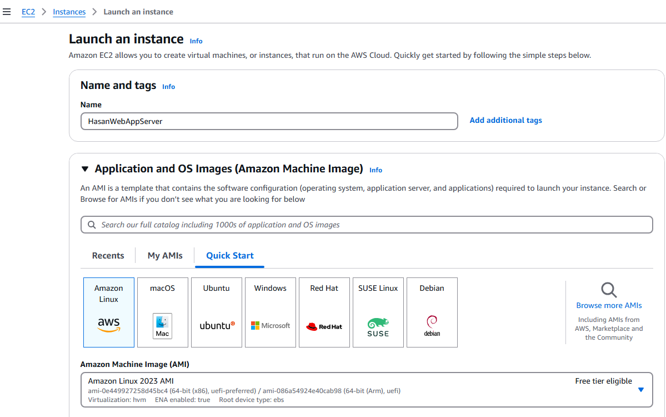This screenshot has width=666, height=417.
Task: Open Info link next to Launch an instance
Action: coord(196,41)
